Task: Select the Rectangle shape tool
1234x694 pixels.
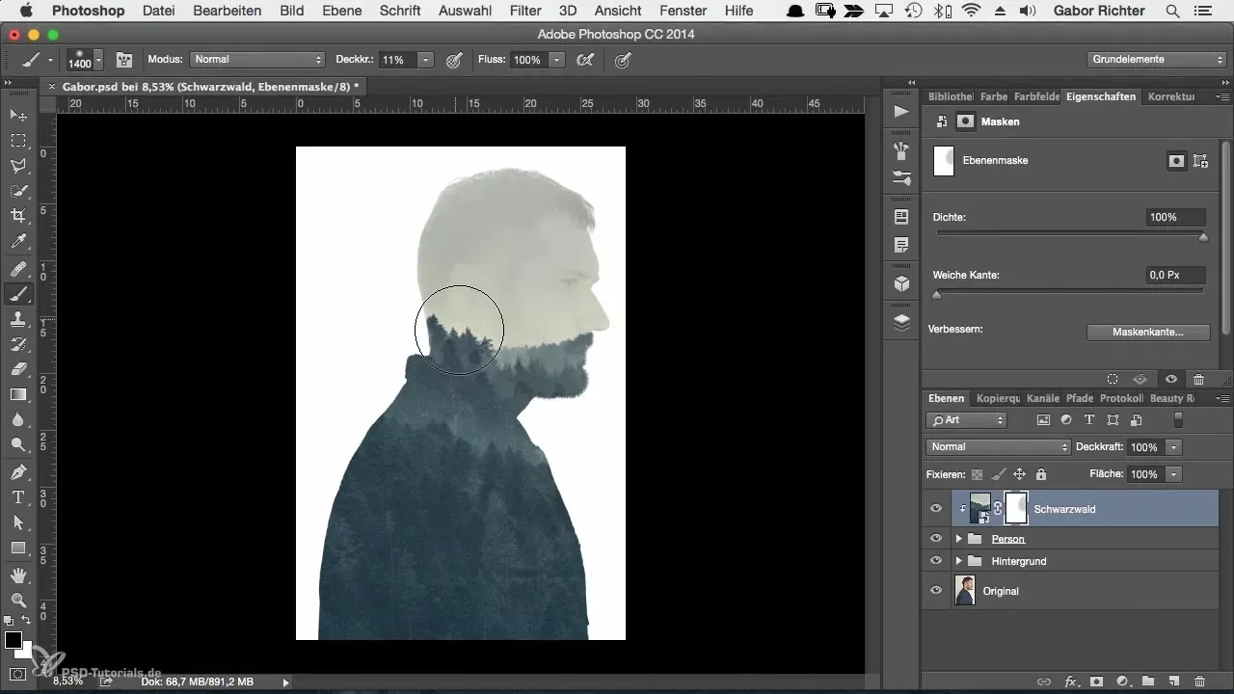Action: 18,547
